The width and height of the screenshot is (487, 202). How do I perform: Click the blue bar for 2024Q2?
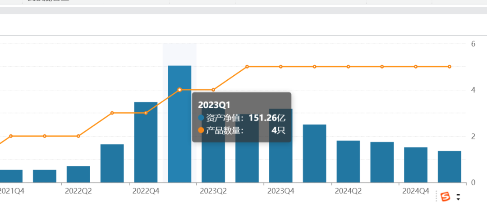[348, 161]
